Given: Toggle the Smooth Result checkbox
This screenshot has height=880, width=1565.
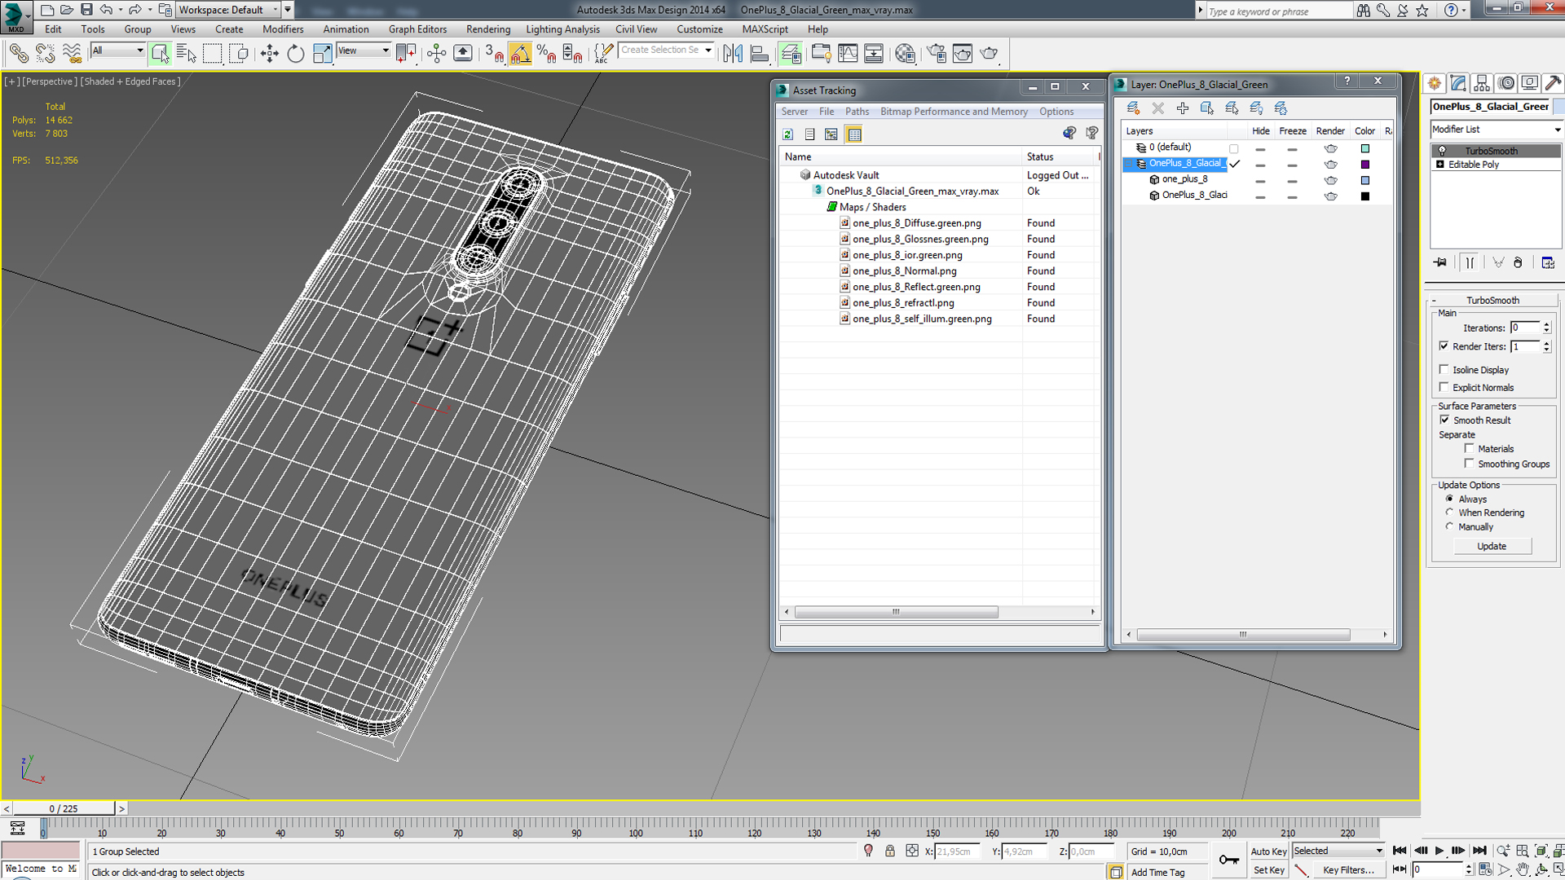Looking at the screenshot, I should (1444, 420).
